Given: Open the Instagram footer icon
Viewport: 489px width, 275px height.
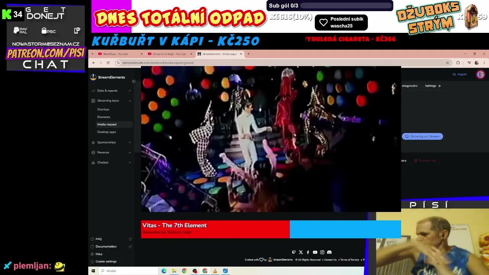Looking at the screenshot, I should pyautogui.click(x=322, y=252).
